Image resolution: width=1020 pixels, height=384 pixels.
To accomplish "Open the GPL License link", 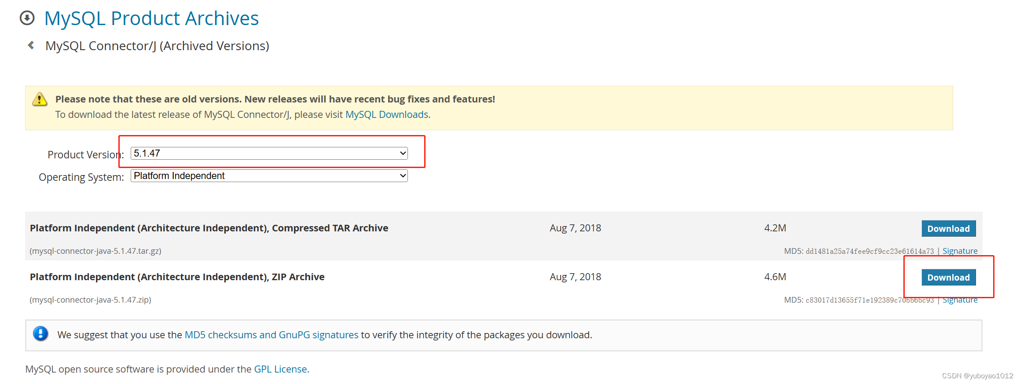I will tap(280, 369).
